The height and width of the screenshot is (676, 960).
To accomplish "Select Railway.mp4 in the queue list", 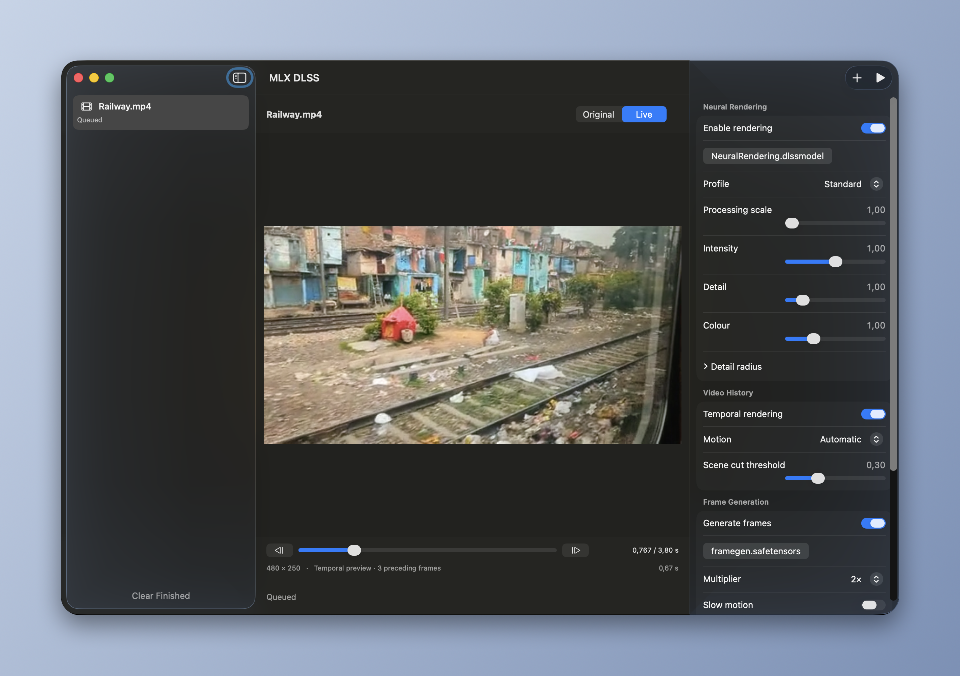I will click(x=161, y=113).
